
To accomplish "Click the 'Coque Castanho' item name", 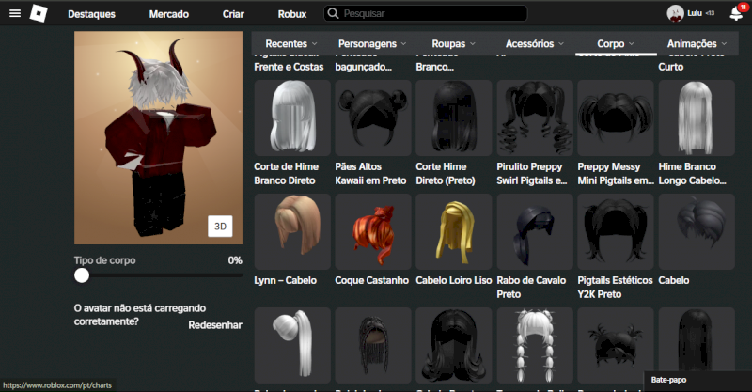I will pyautogui.click(x=371, y=280).
